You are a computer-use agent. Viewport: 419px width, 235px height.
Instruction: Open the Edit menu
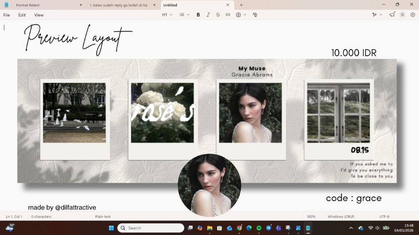pos(22,15)
